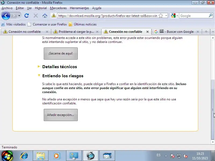Reload the page with the refresh icon
The height and width of the screenshot is (161, 215).
27,16
